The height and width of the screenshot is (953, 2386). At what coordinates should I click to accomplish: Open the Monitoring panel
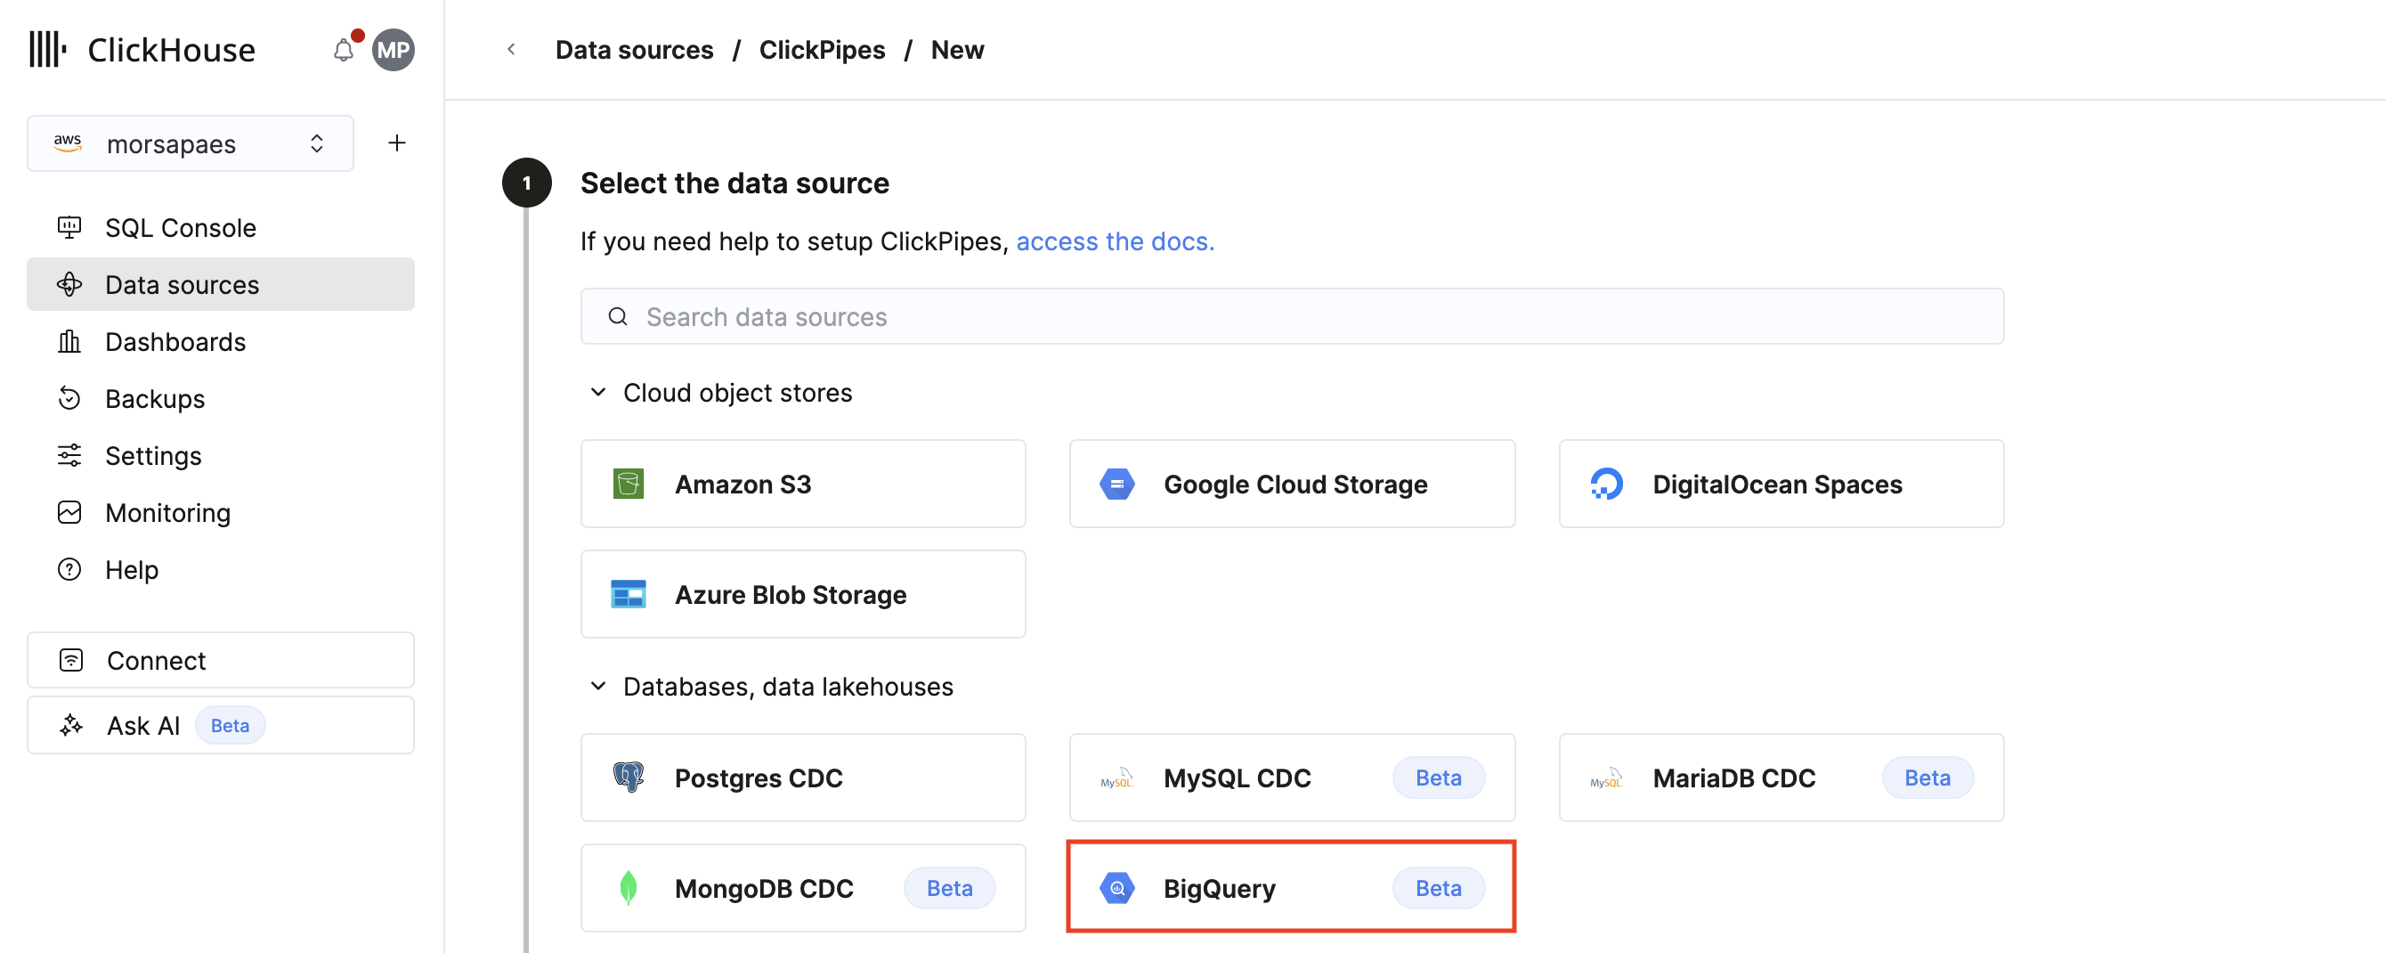click(166, 512)
